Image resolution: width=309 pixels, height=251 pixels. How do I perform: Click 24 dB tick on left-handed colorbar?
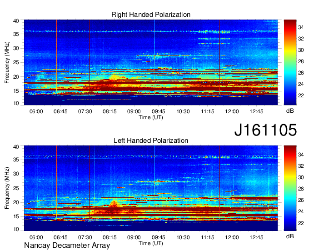click(x=301, y=211)
